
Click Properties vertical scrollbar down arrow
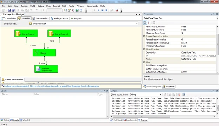(x=217, y=72)
